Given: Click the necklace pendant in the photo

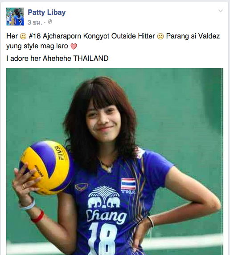Looking at the screenshot, I should 109,170.
